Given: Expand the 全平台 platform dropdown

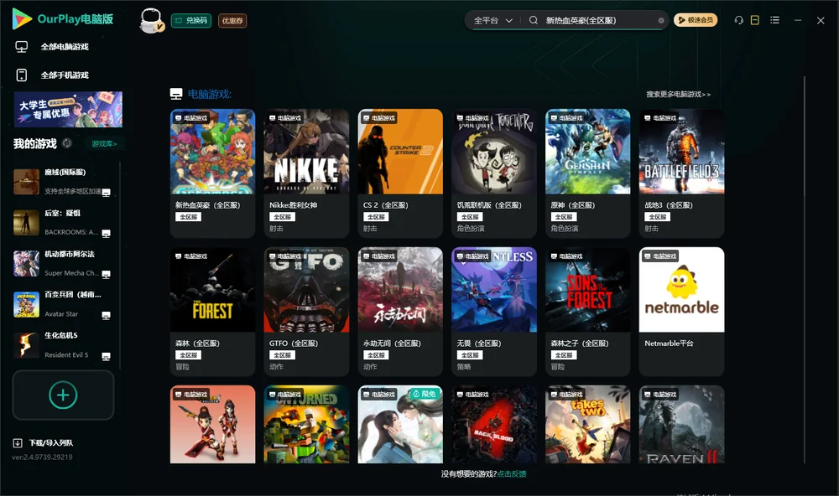Looking at the screenshot, I should 492,20.
